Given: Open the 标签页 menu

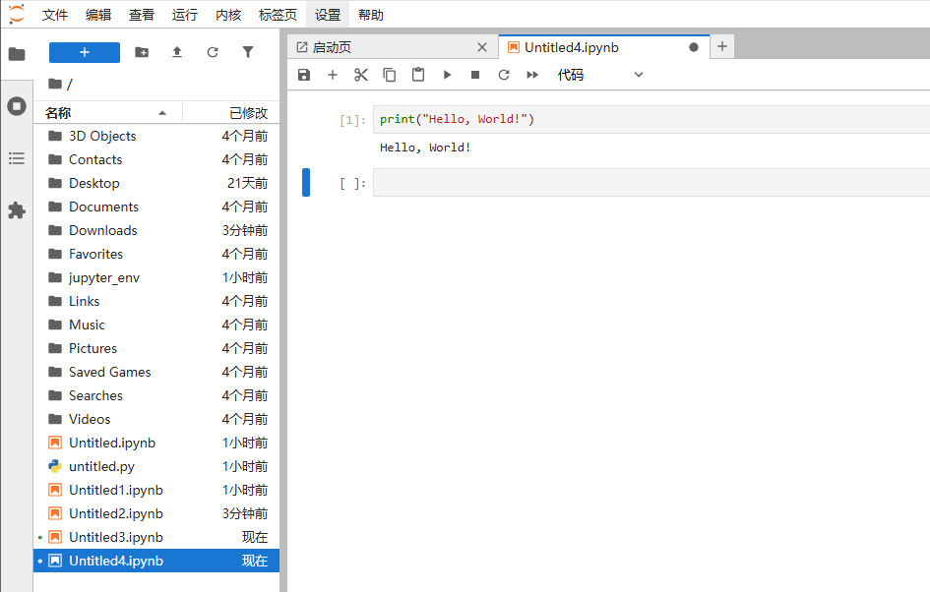Looking at the screenshot, I should click(x=278, y=15).
